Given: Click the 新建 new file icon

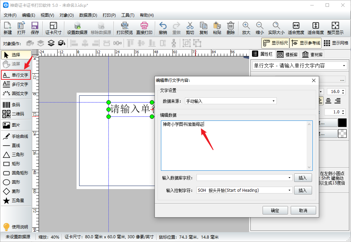Looking at the screenshot, I should coord(7,28).
